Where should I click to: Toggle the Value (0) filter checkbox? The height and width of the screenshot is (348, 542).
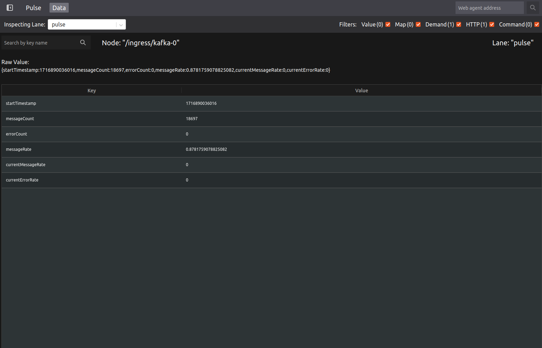[388, 24]
